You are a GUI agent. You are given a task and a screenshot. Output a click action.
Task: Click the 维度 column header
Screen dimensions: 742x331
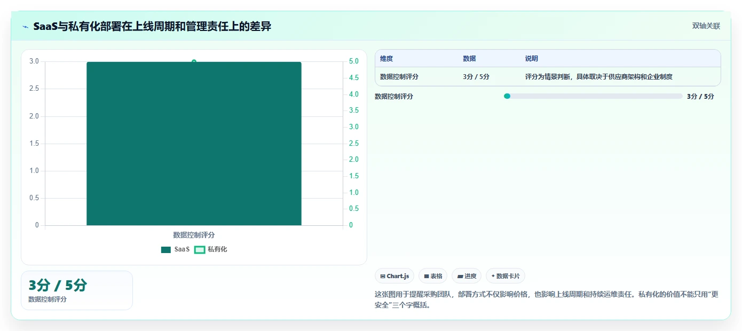(386, 59)
